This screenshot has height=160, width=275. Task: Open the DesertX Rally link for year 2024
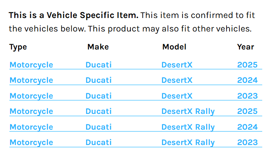[x=188, y=127]
